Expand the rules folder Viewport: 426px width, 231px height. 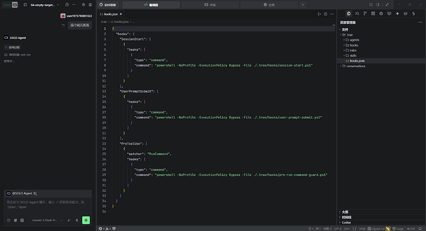(382, 51)
